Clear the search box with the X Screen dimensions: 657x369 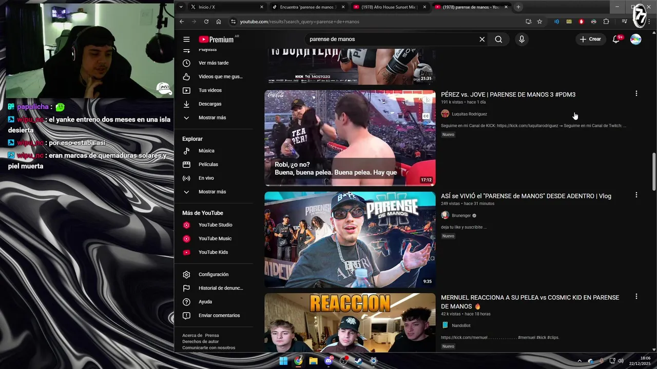(x=482, y=39)
